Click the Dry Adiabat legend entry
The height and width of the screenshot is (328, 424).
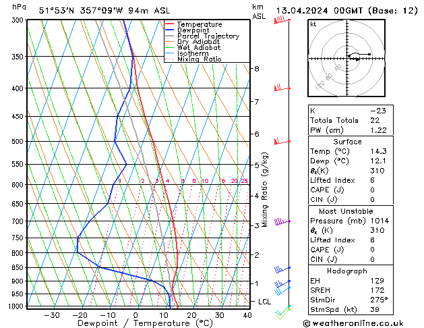pos(193,42)
